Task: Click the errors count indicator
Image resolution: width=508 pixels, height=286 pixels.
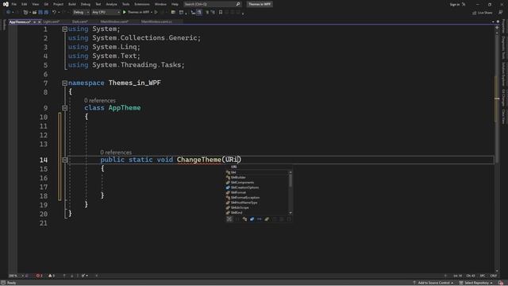Action: pos(39,276)
